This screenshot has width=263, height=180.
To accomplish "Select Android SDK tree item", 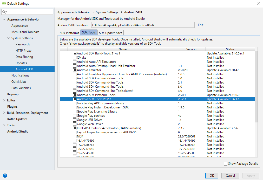I will coord(27,69).
